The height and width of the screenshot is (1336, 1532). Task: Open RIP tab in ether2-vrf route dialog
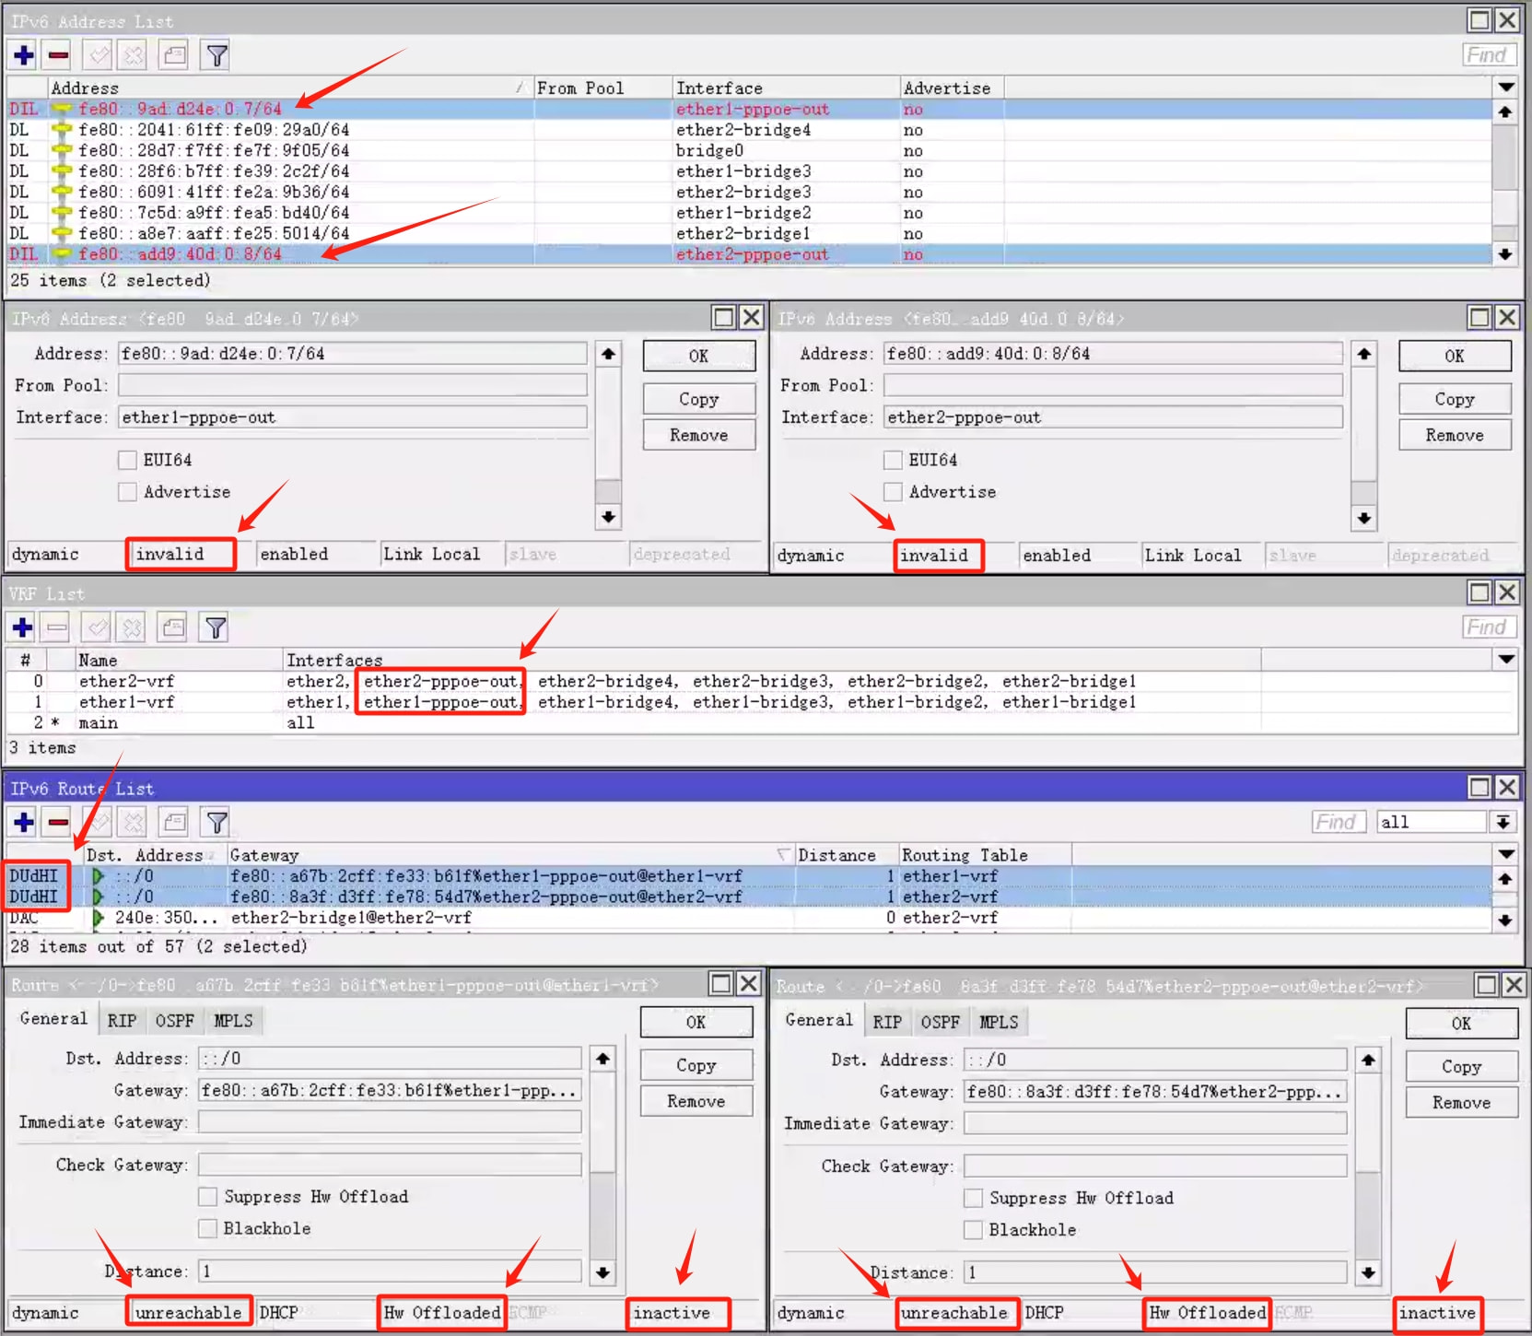tap(887, 1022)
